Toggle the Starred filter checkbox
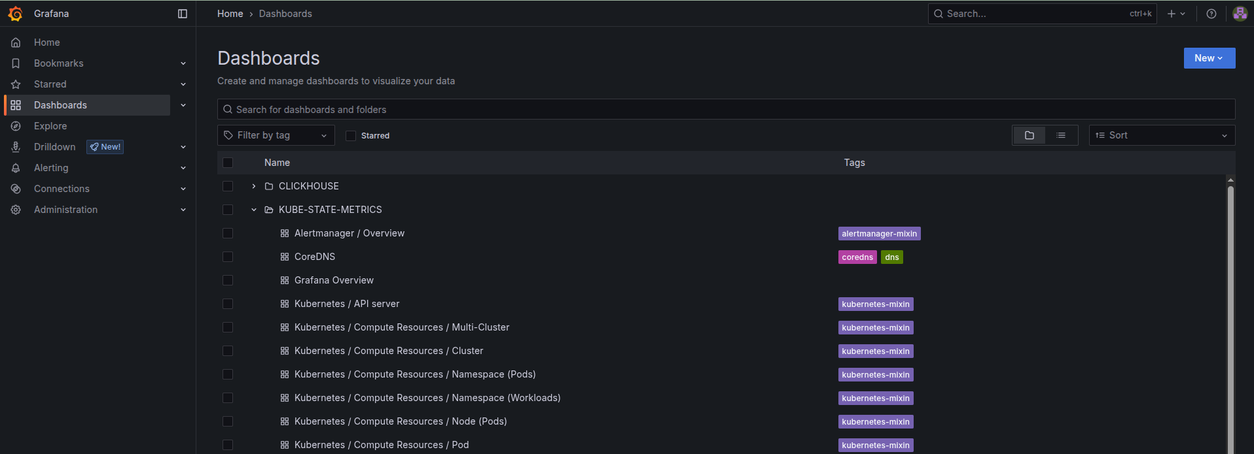The image size is (1254, 454). [x=351, y=136]
